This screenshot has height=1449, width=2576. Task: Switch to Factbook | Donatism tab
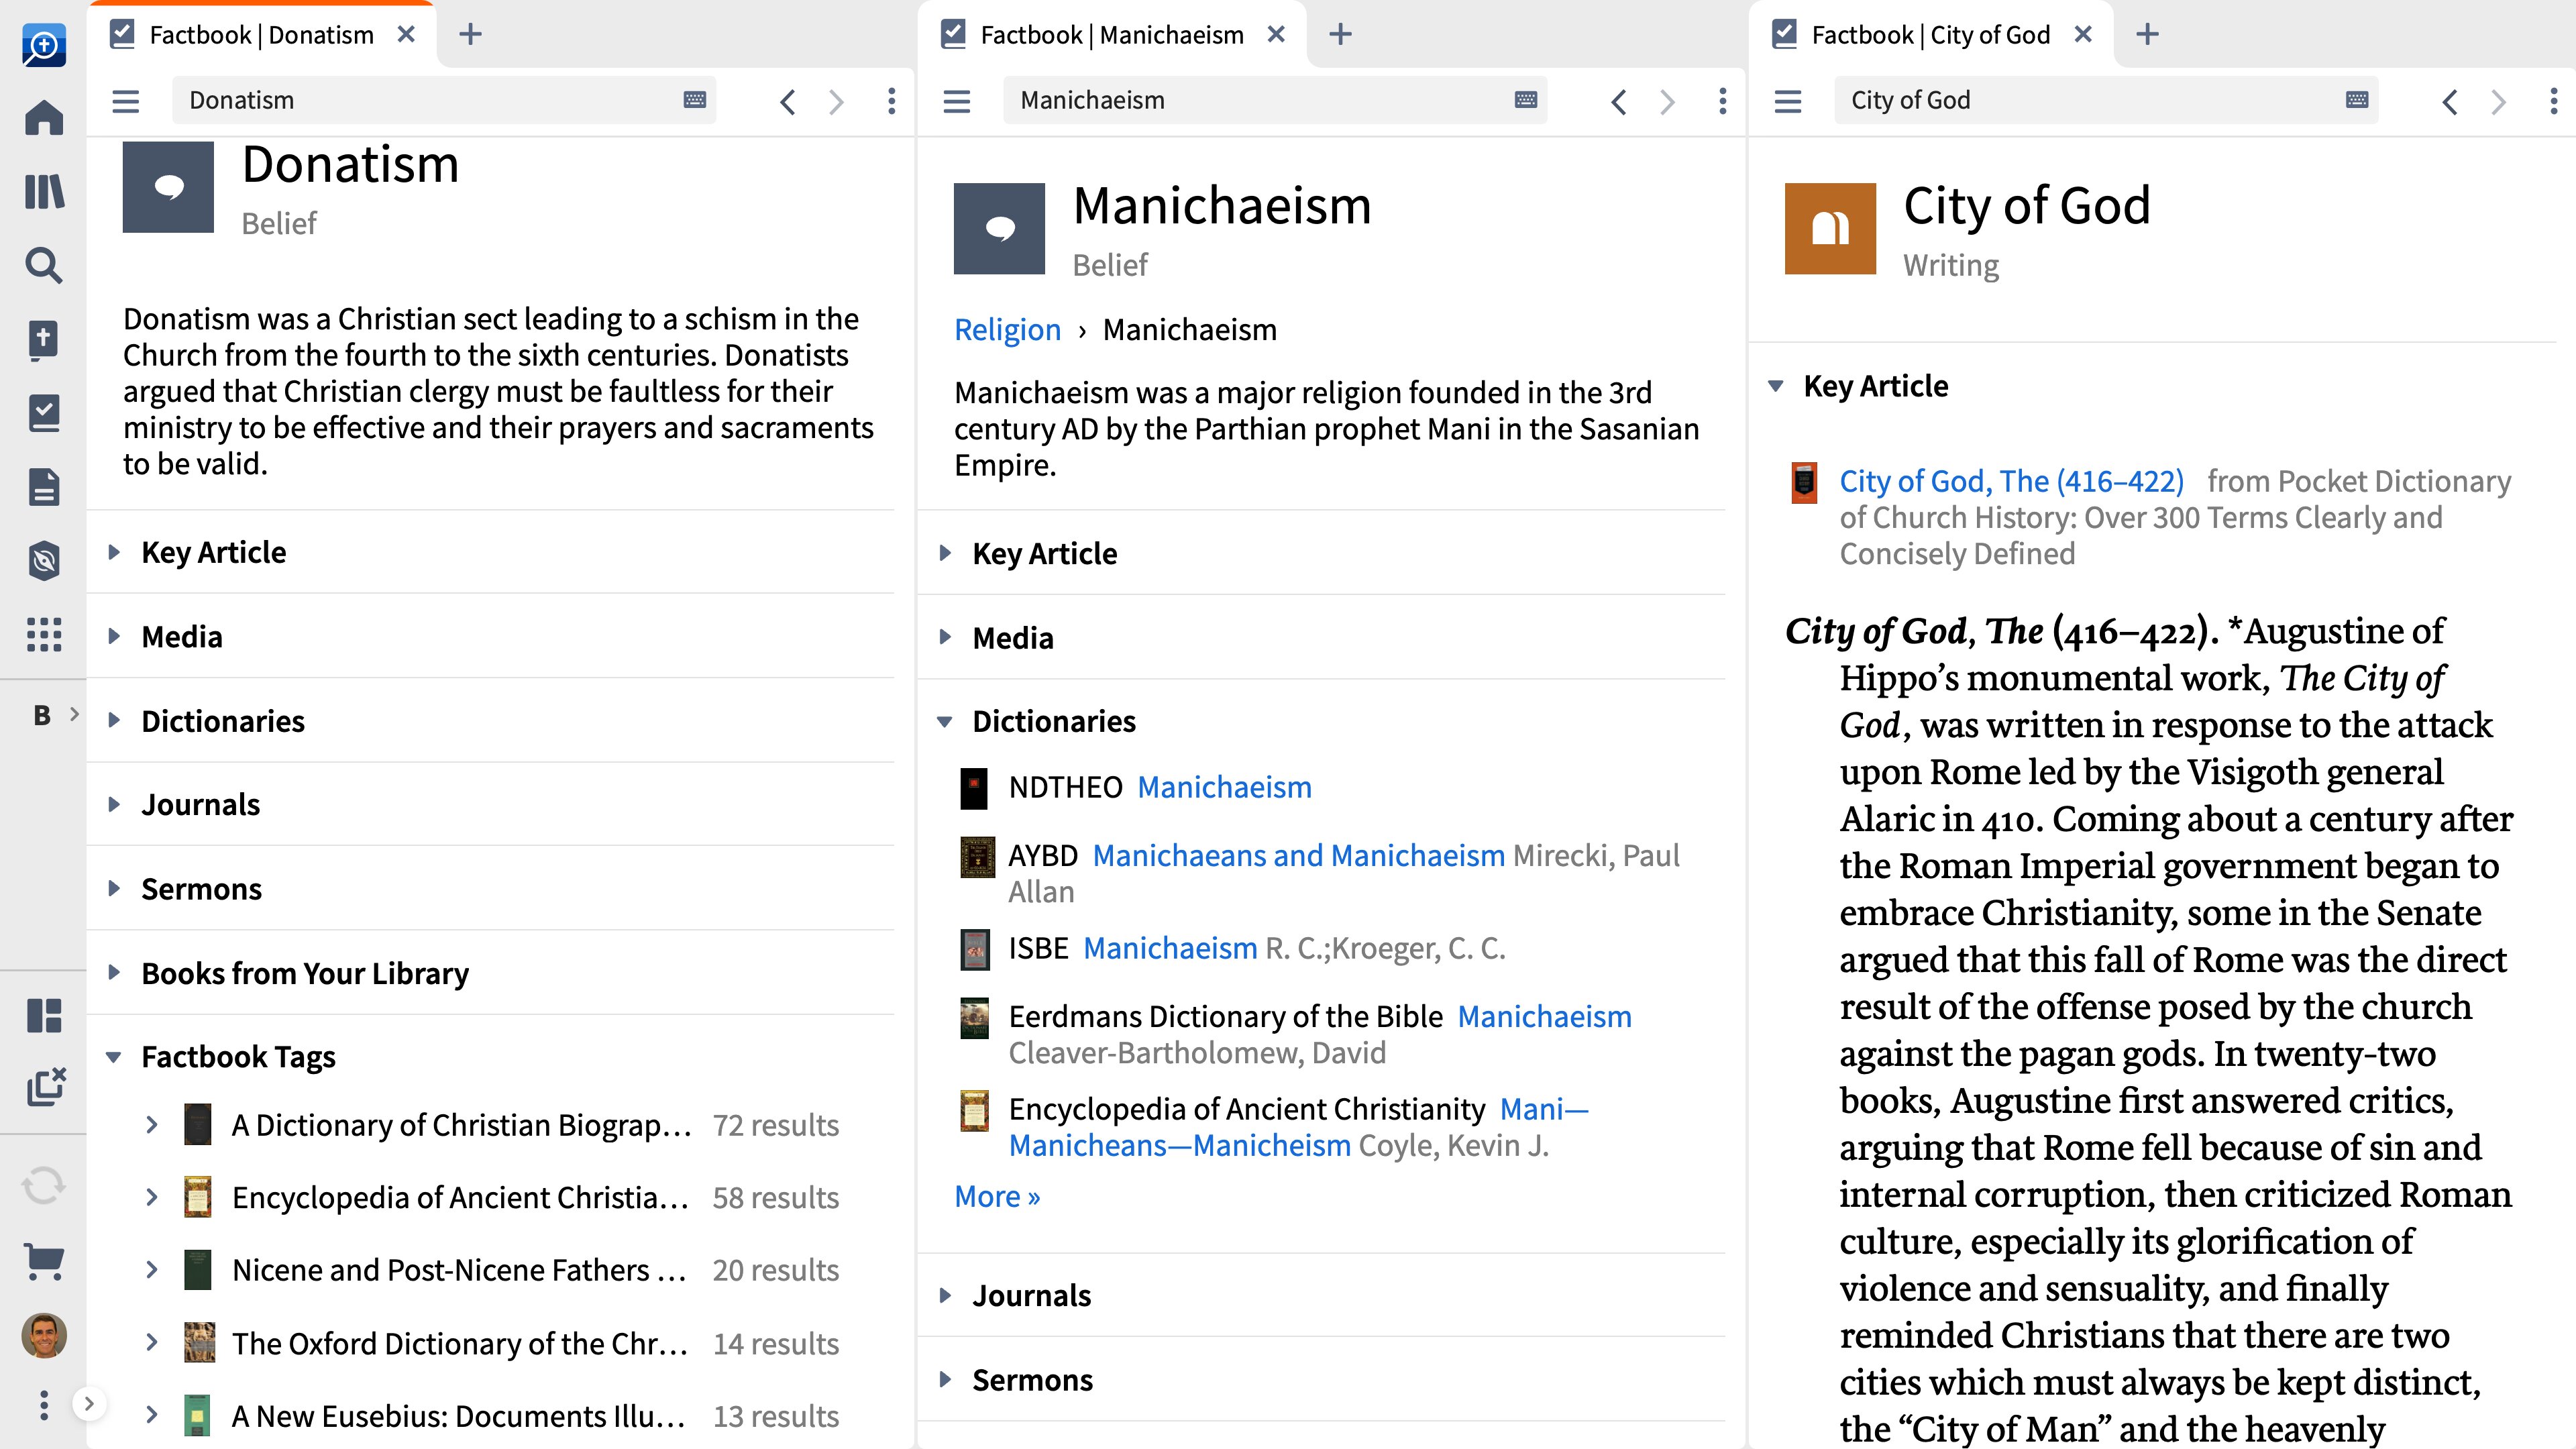261,35
